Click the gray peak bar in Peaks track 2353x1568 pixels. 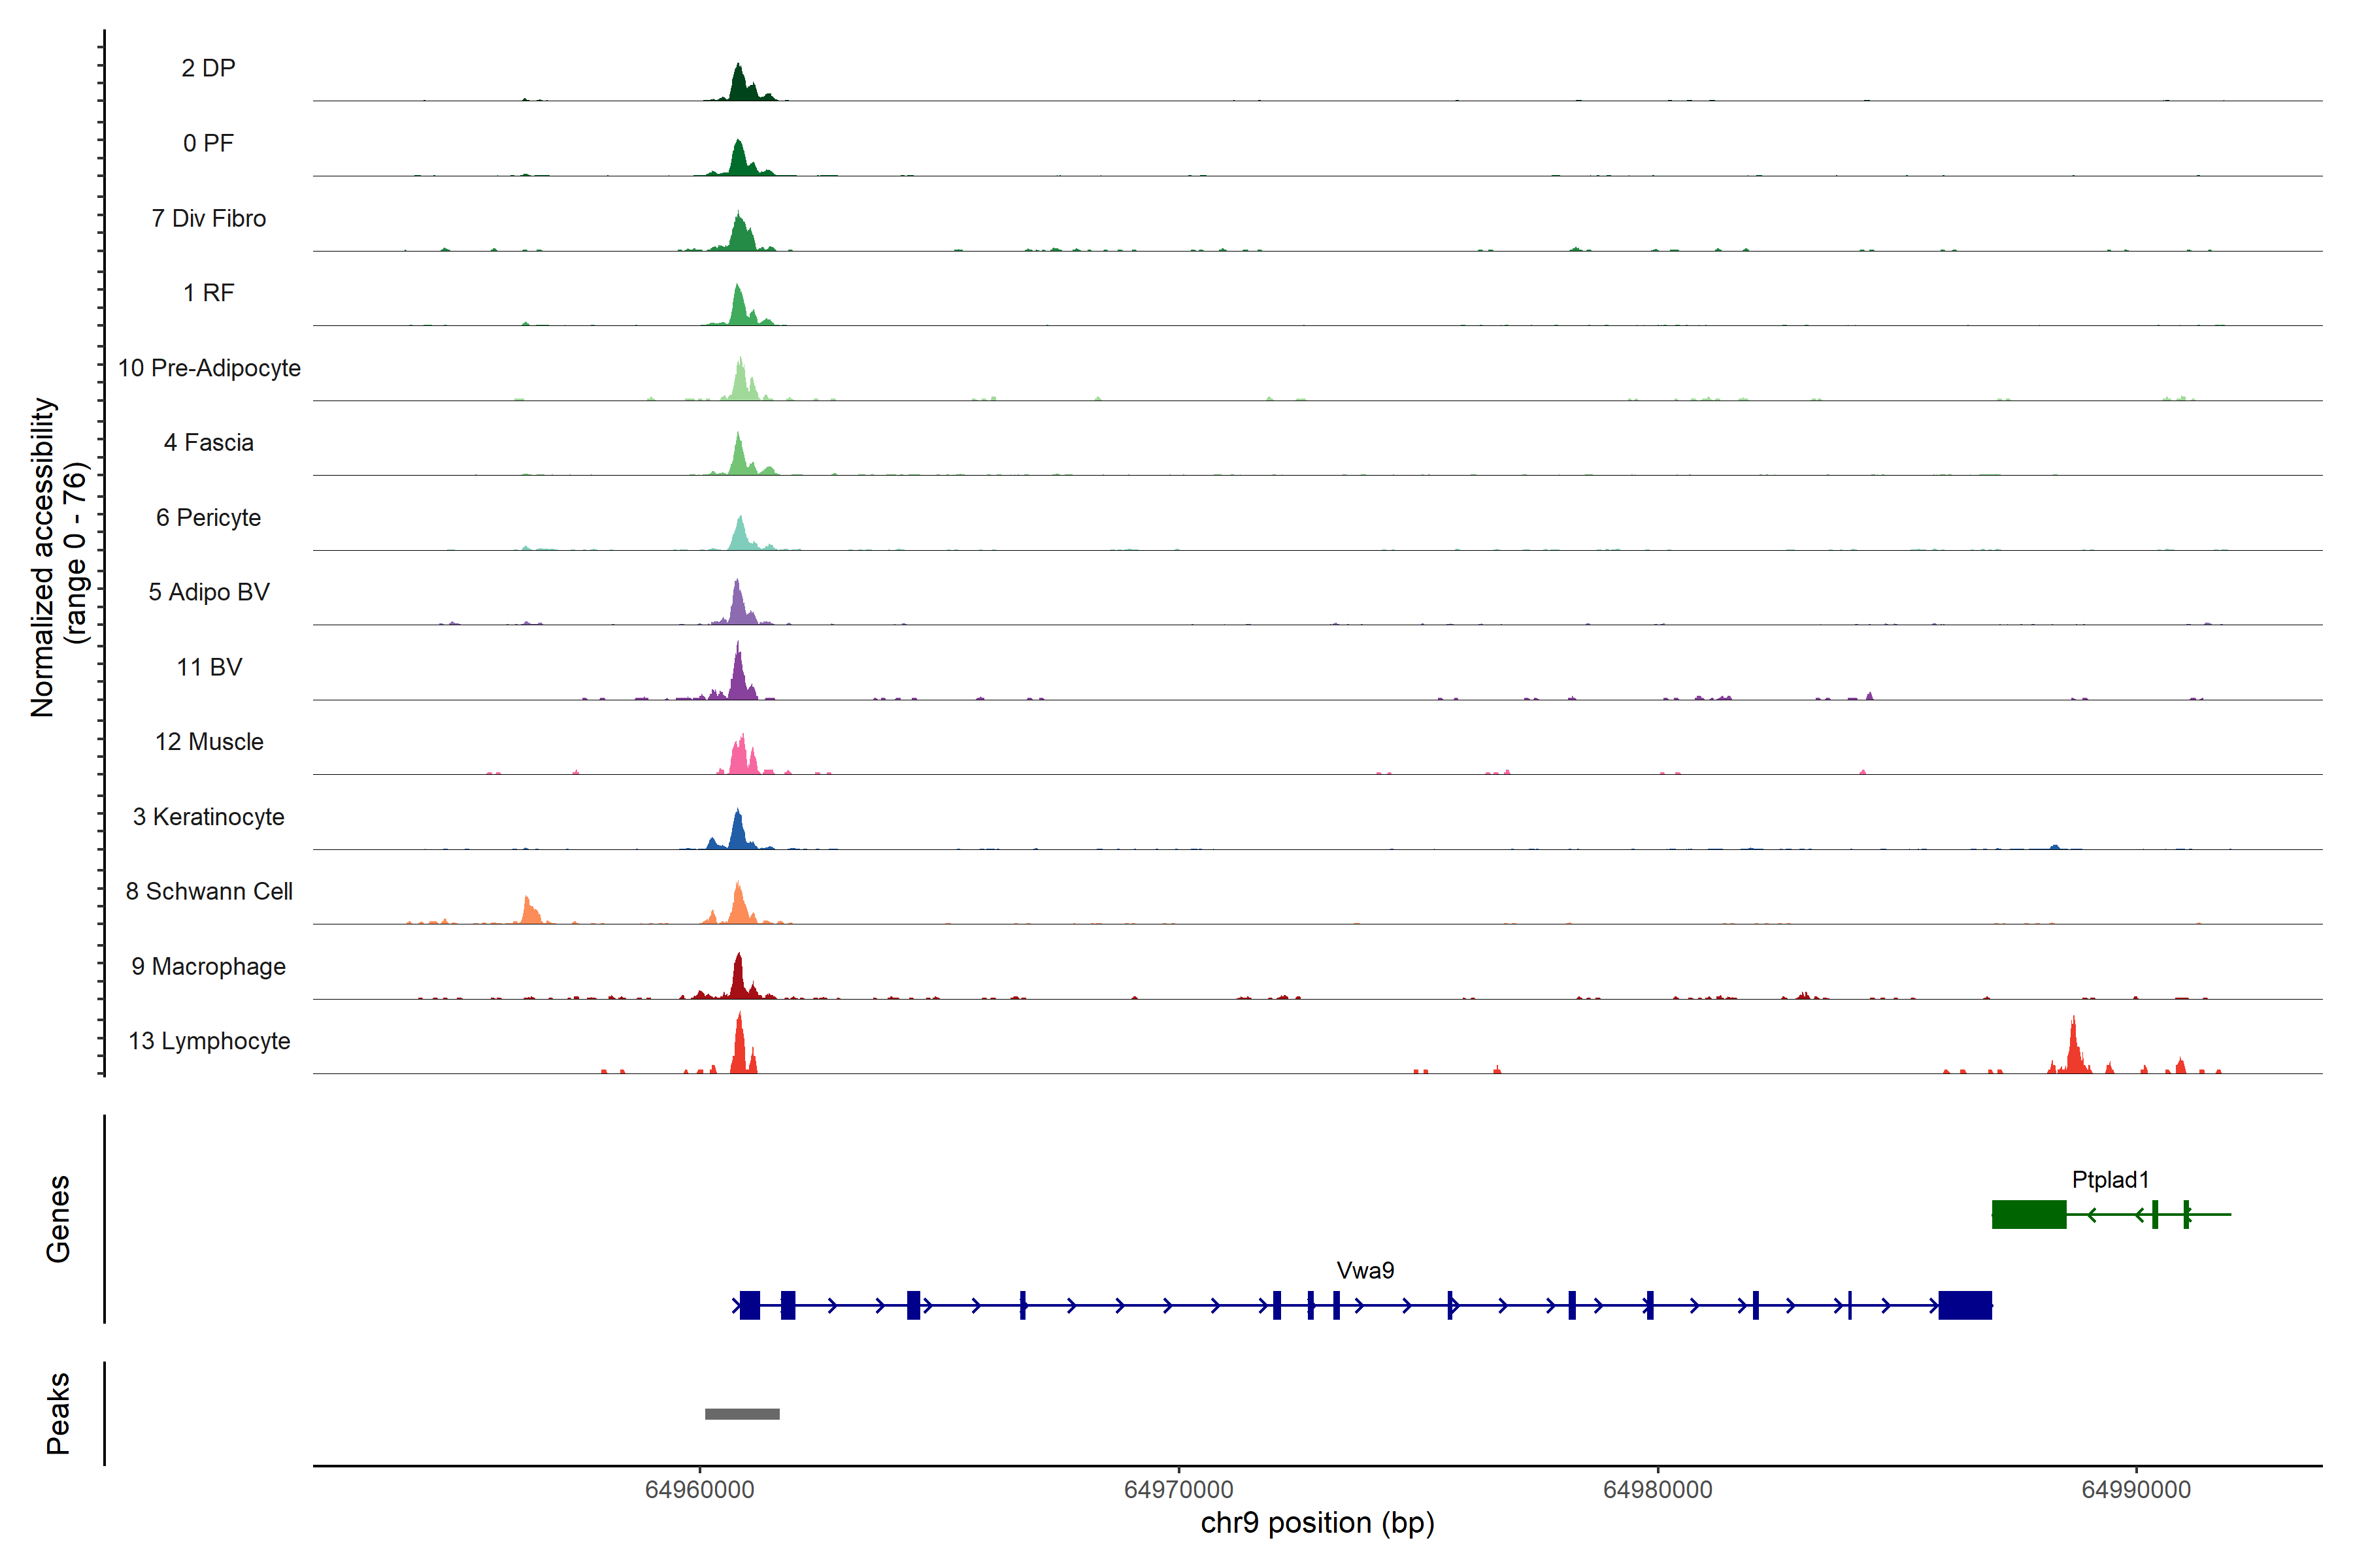coord(741,1414)
